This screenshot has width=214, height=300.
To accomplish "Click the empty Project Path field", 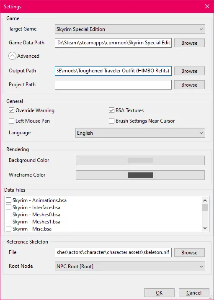I will (113, 85).
